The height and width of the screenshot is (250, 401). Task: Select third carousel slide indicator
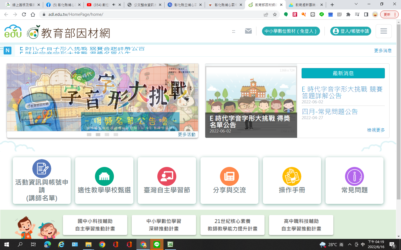tap(107, 134)
